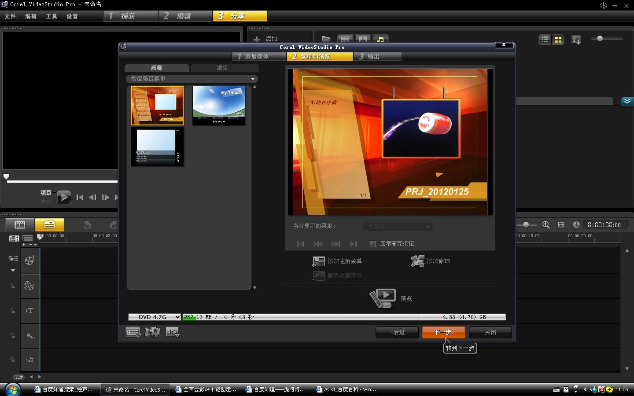Click the overlay track icon
Viewport: 634px width, 396px height.
pos(29,286)
